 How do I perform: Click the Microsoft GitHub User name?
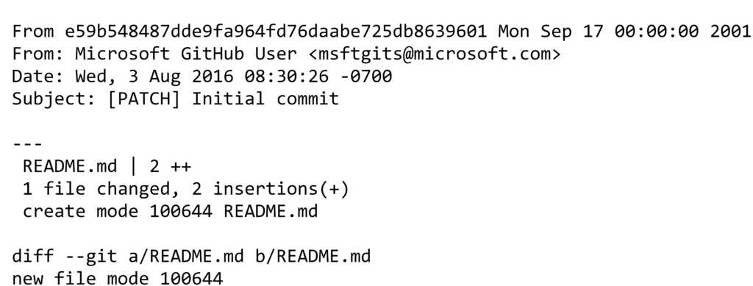[x=186, y=54]
